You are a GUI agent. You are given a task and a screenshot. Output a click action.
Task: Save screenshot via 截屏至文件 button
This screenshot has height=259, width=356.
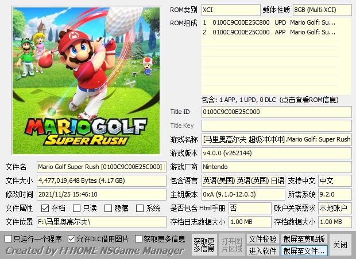tap(304, 251)
